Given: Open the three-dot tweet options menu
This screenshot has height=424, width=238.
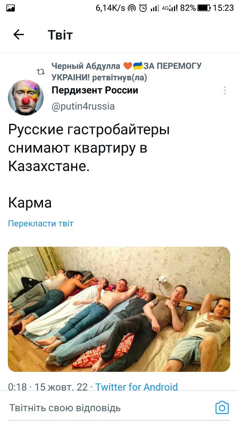Looking at the screenshot, I should tap(224, 90).
